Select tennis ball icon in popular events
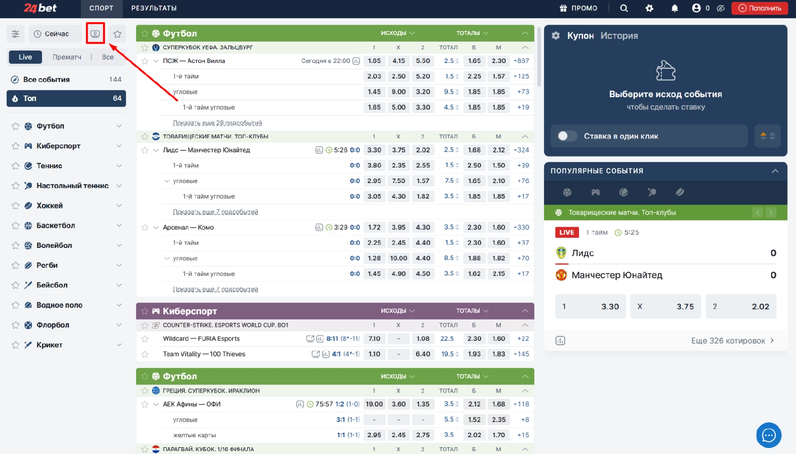Screen dimensions: 796x454 pyautogui.click(x=624, y=192)
